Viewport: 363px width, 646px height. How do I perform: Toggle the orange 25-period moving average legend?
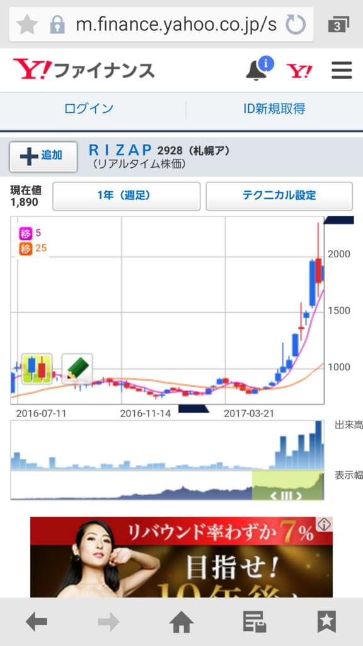pos(33,249)
